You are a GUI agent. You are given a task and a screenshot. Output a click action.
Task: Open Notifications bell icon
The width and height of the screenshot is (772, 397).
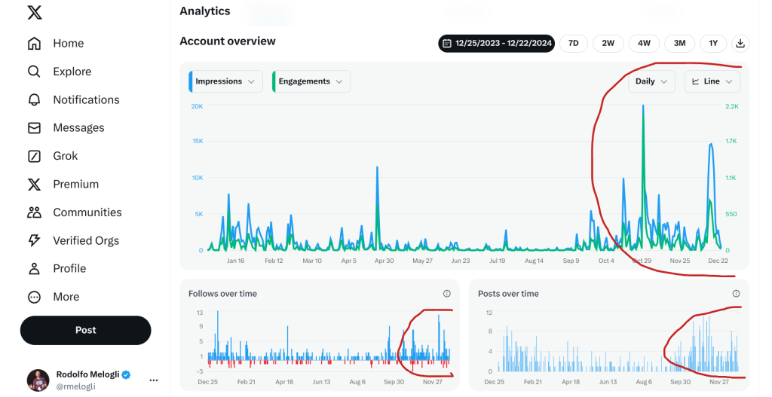[x=34, y=100]
